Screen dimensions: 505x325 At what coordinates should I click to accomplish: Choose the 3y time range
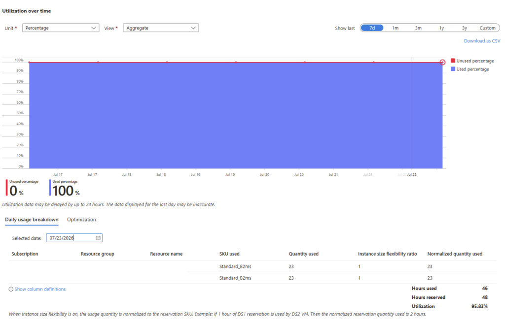465,28
